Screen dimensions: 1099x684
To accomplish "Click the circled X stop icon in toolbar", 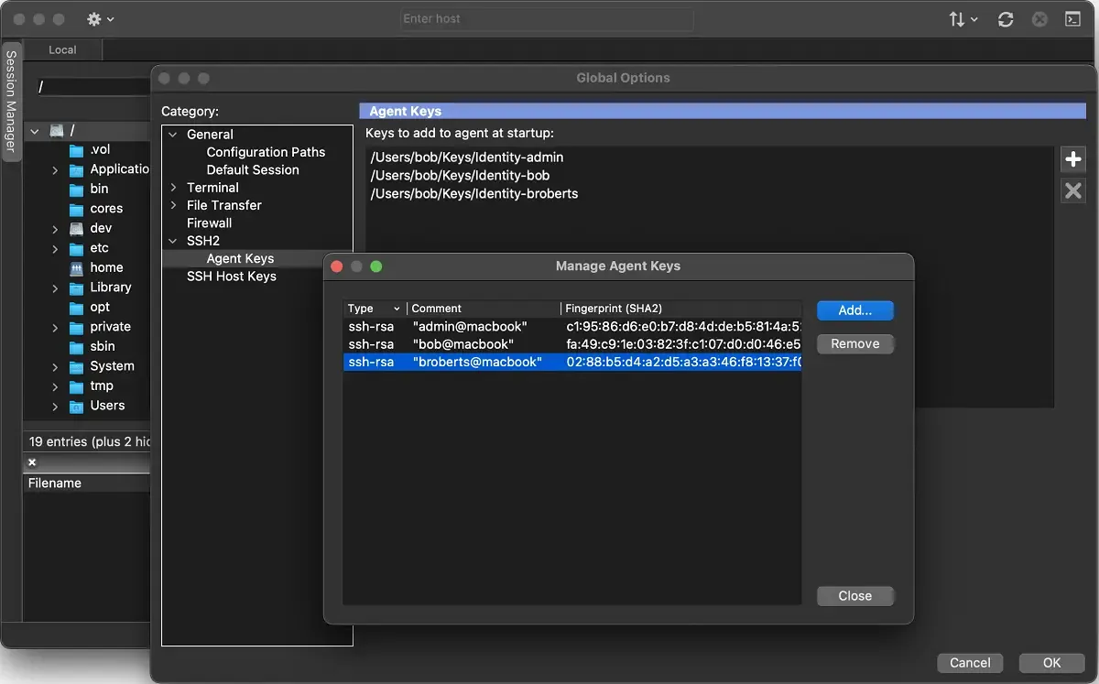I will click(1039, 19).
